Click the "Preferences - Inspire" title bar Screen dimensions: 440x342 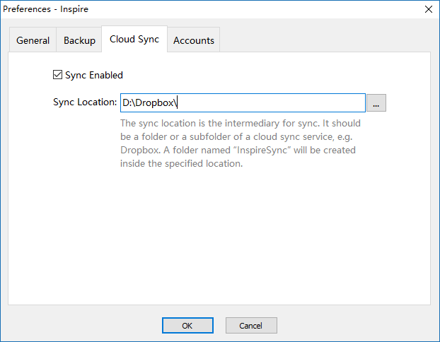(x=212, y=9)
